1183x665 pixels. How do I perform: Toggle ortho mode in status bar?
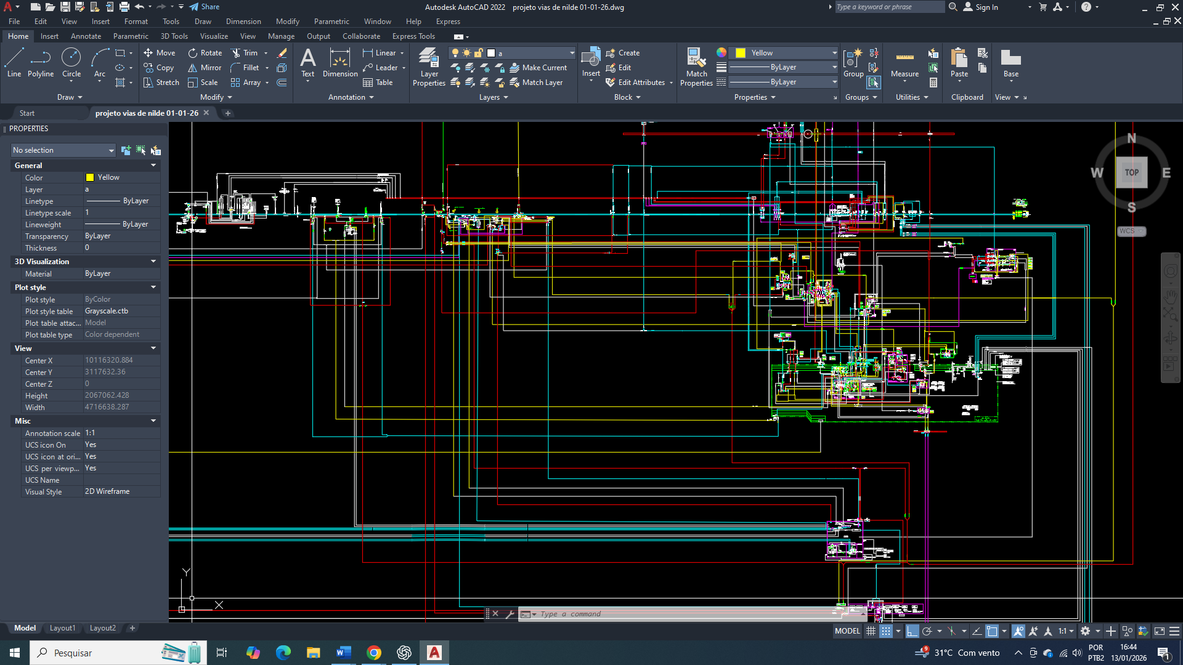pos(913,631)
